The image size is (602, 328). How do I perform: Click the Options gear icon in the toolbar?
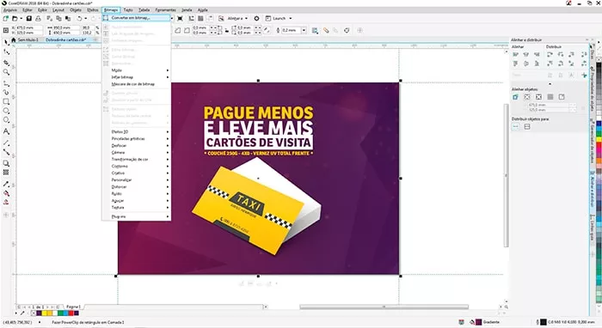256,18
